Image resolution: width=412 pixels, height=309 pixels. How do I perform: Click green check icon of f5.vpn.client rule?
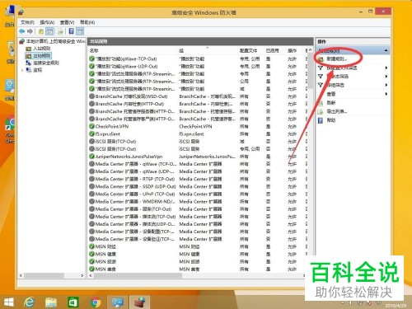(x=91, y=134)
